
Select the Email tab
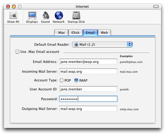(90, 33)
